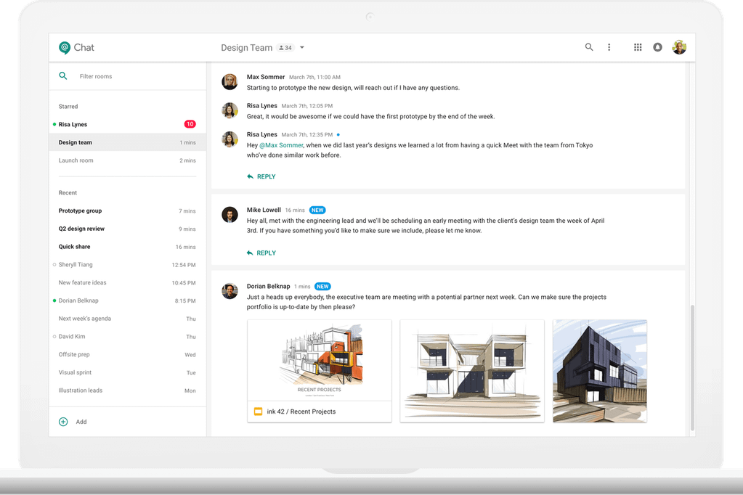Open the dark building render thumbnail
The width and height of the screenshot is (743, 495).
600,370
